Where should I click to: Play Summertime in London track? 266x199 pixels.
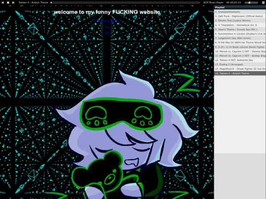coord(240,34)
